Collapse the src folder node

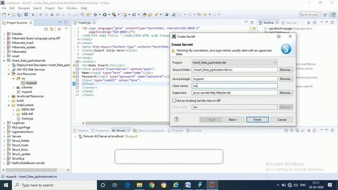pos(13,79)
